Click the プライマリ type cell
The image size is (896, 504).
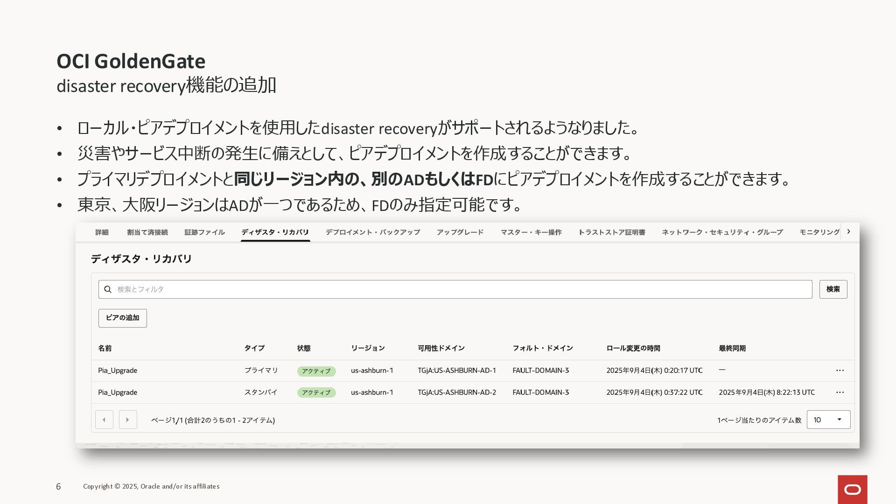coord(261,371)
